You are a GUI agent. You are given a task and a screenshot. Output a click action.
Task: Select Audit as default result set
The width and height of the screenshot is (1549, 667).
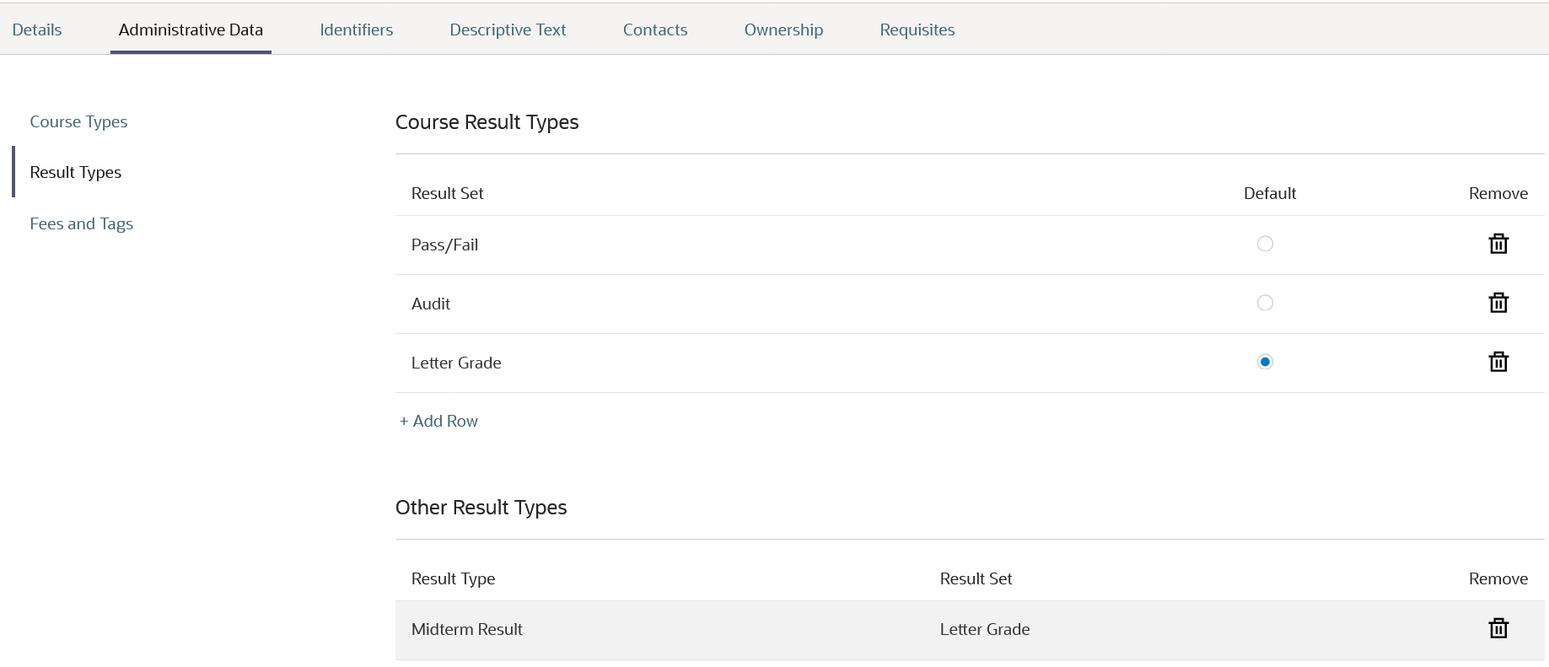[1264, 303]
